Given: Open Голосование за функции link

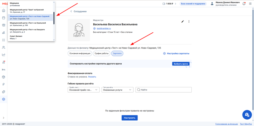Looking at the screenshot, I should click(x=226, y=124).
